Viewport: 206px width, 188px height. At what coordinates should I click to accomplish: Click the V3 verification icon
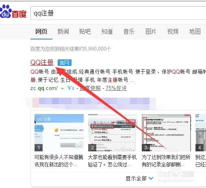[x=71, y=88]
